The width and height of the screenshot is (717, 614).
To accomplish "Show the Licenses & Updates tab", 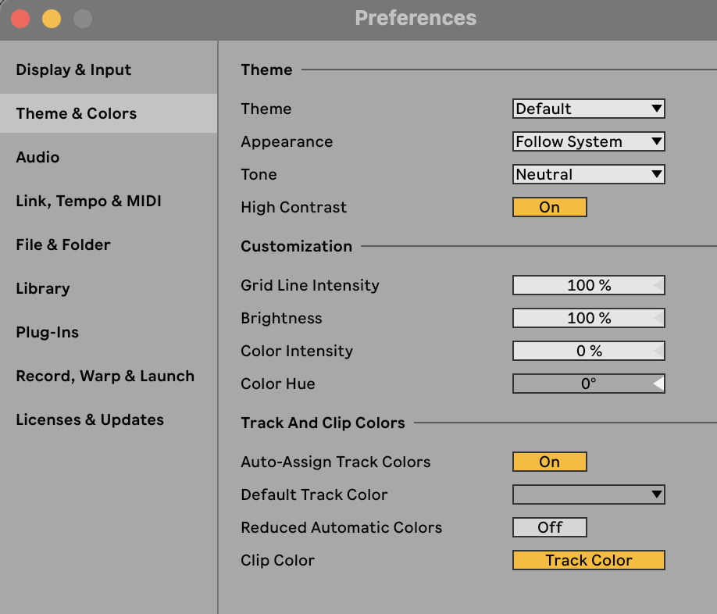I will 90,419.
